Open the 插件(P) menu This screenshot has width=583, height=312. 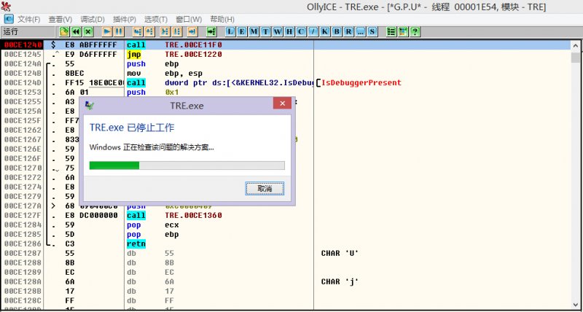point(125,20)
